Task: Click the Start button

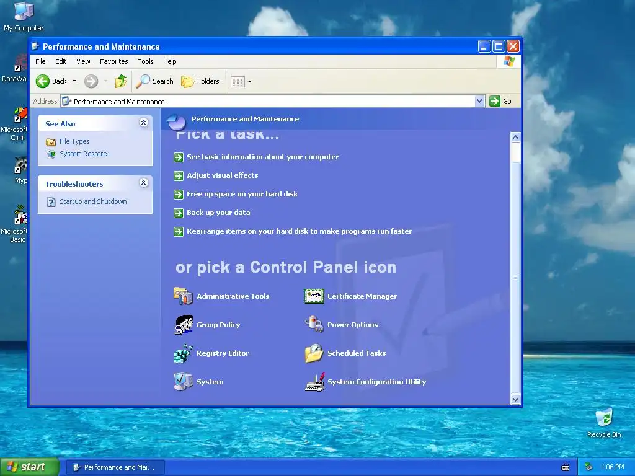Action: 29,467
